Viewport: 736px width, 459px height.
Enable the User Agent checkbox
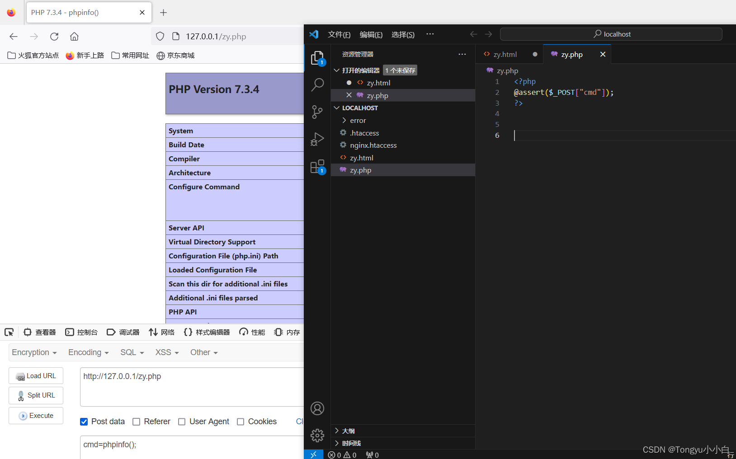coord(182,422)
